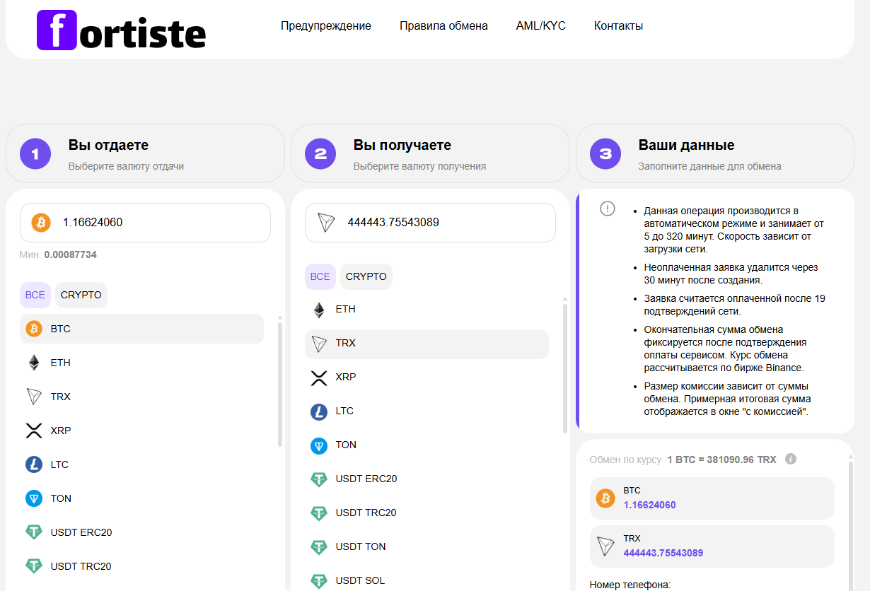
Task: Click the summary BTC amount 1.16624060
Action: (x=649, y=505)
